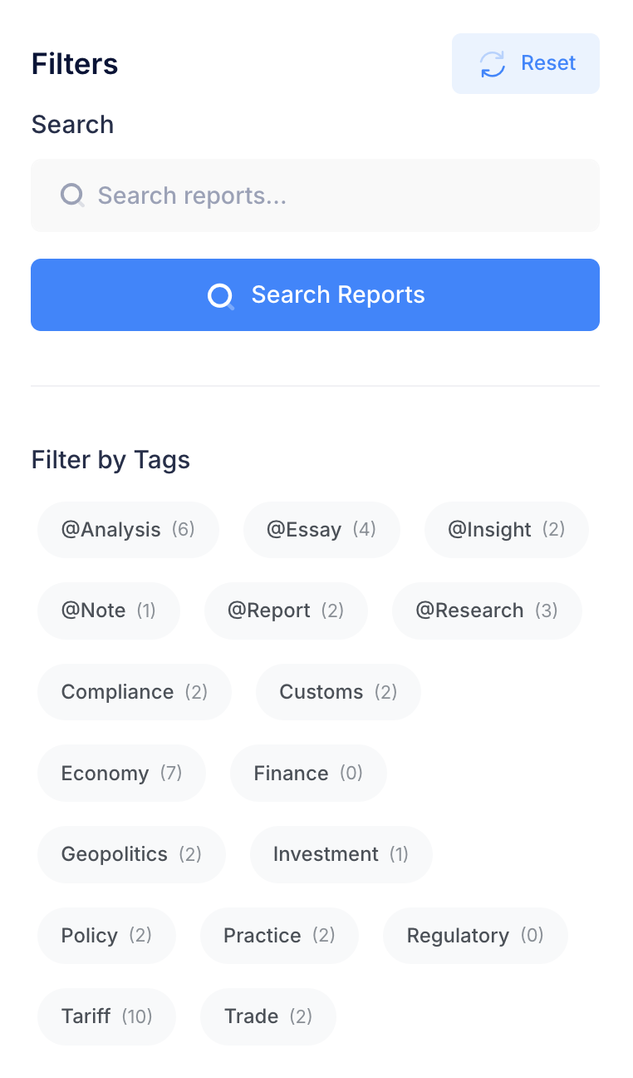Filter reports by Compliance tag
Image resolution: width=633 pixels, height=1078 pixels.
click(134, 692)
